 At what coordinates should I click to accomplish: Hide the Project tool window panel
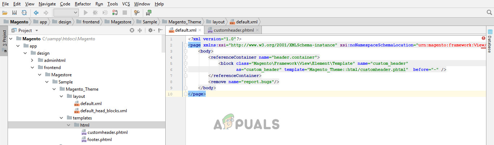pyautogui.click(x=160, y=31)
